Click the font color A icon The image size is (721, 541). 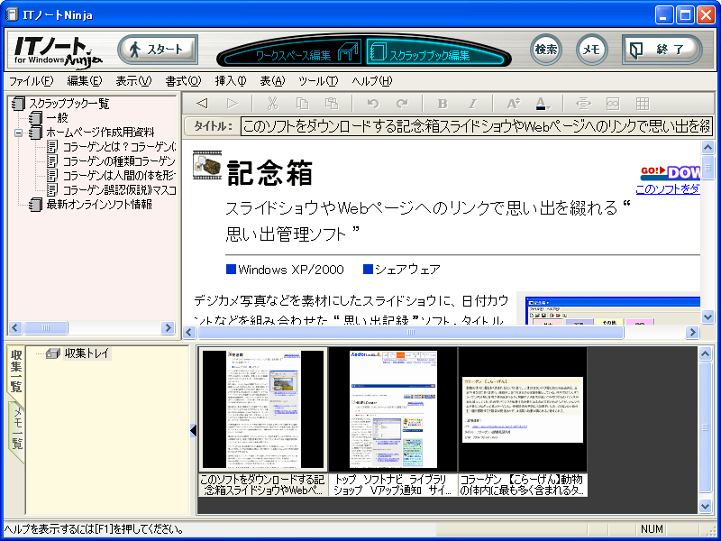(x=541, y=104)
